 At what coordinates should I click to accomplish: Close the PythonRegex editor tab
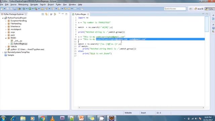click(x=88, y=14)
